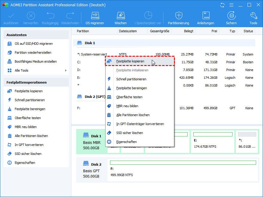
Task: Click the Belegt column header
Action: 189,31
